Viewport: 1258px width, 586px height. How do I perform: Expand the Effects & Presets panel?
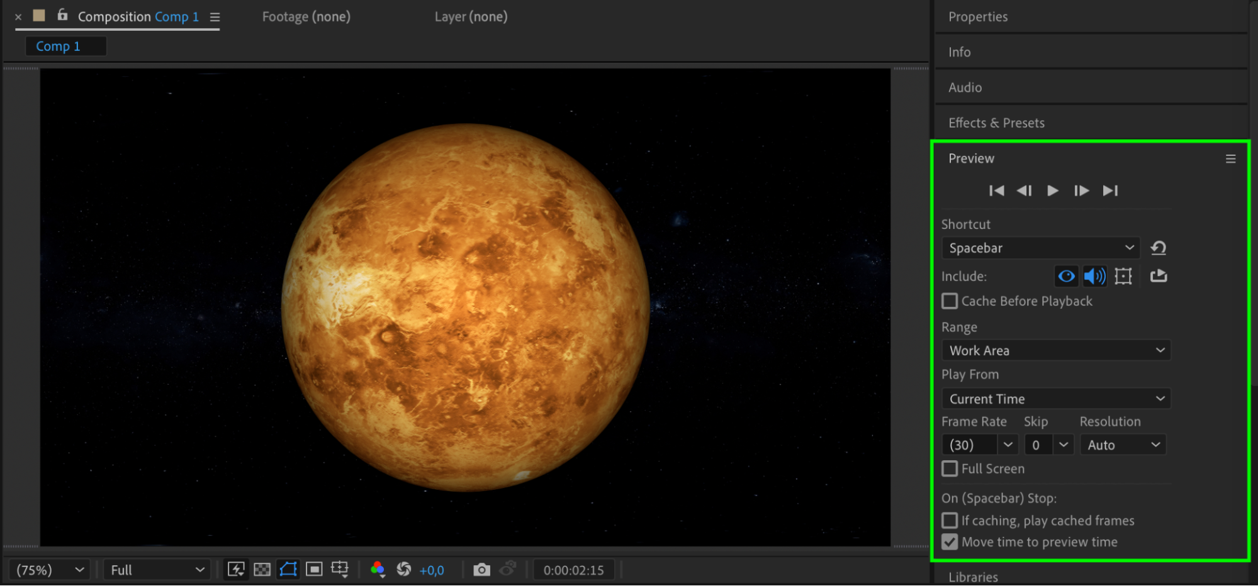click(x=996, y=123)
